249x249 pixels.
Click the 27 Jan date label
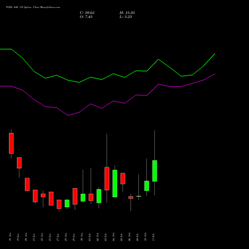(x=58, y=237)
